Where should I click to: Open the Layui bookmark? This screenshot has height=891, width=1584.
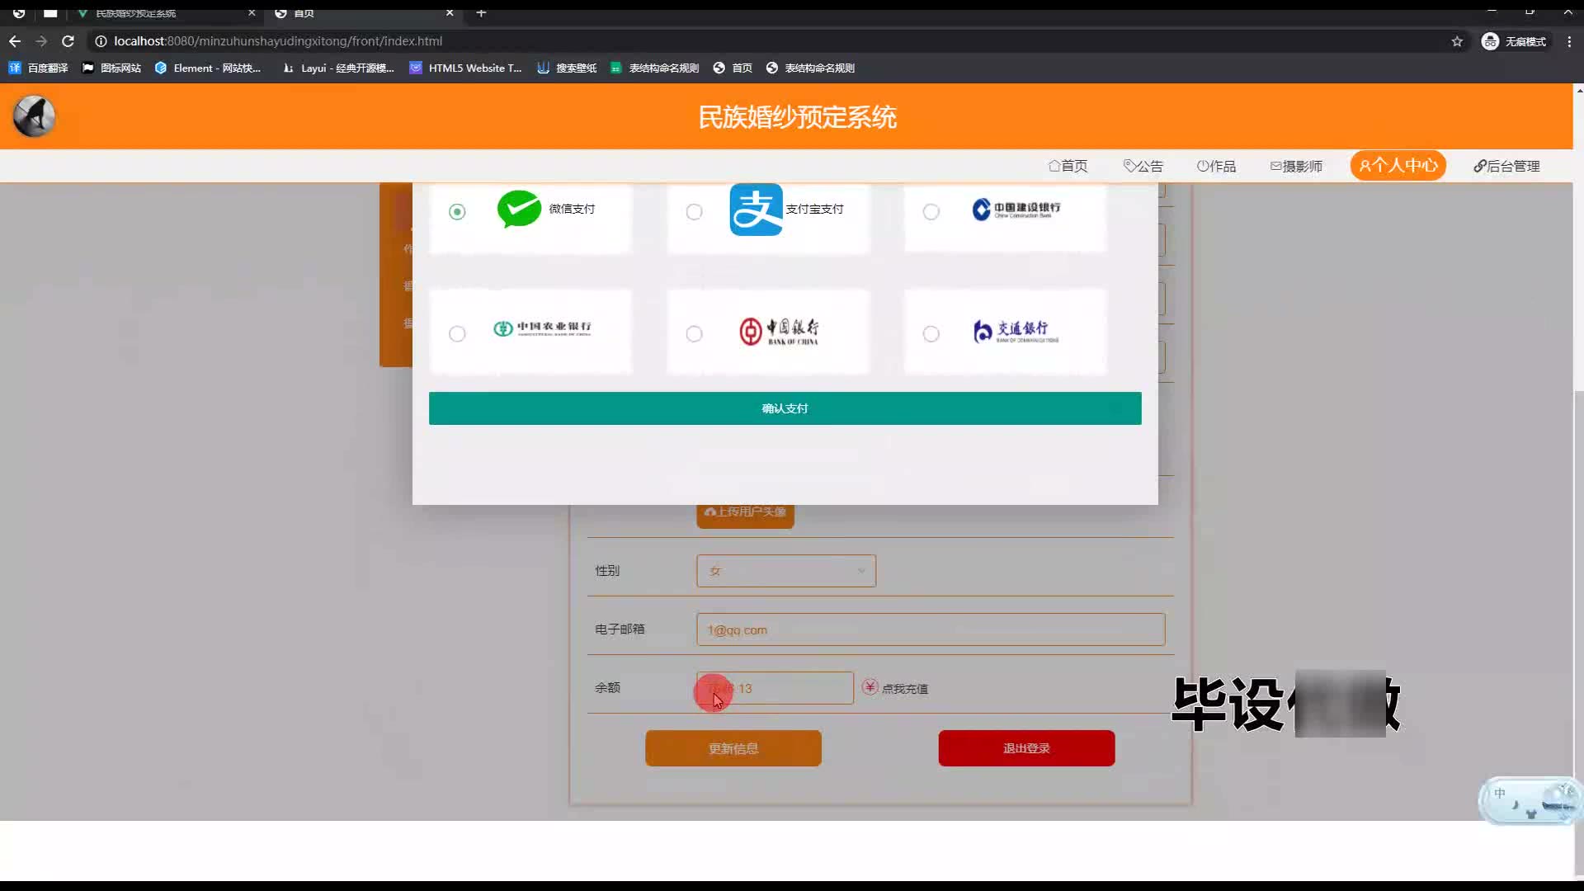(338, 68)
